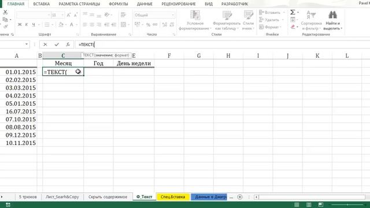
Task: Switch to the ВСТАВКА ribbon tab
Action: coord(42,4)
